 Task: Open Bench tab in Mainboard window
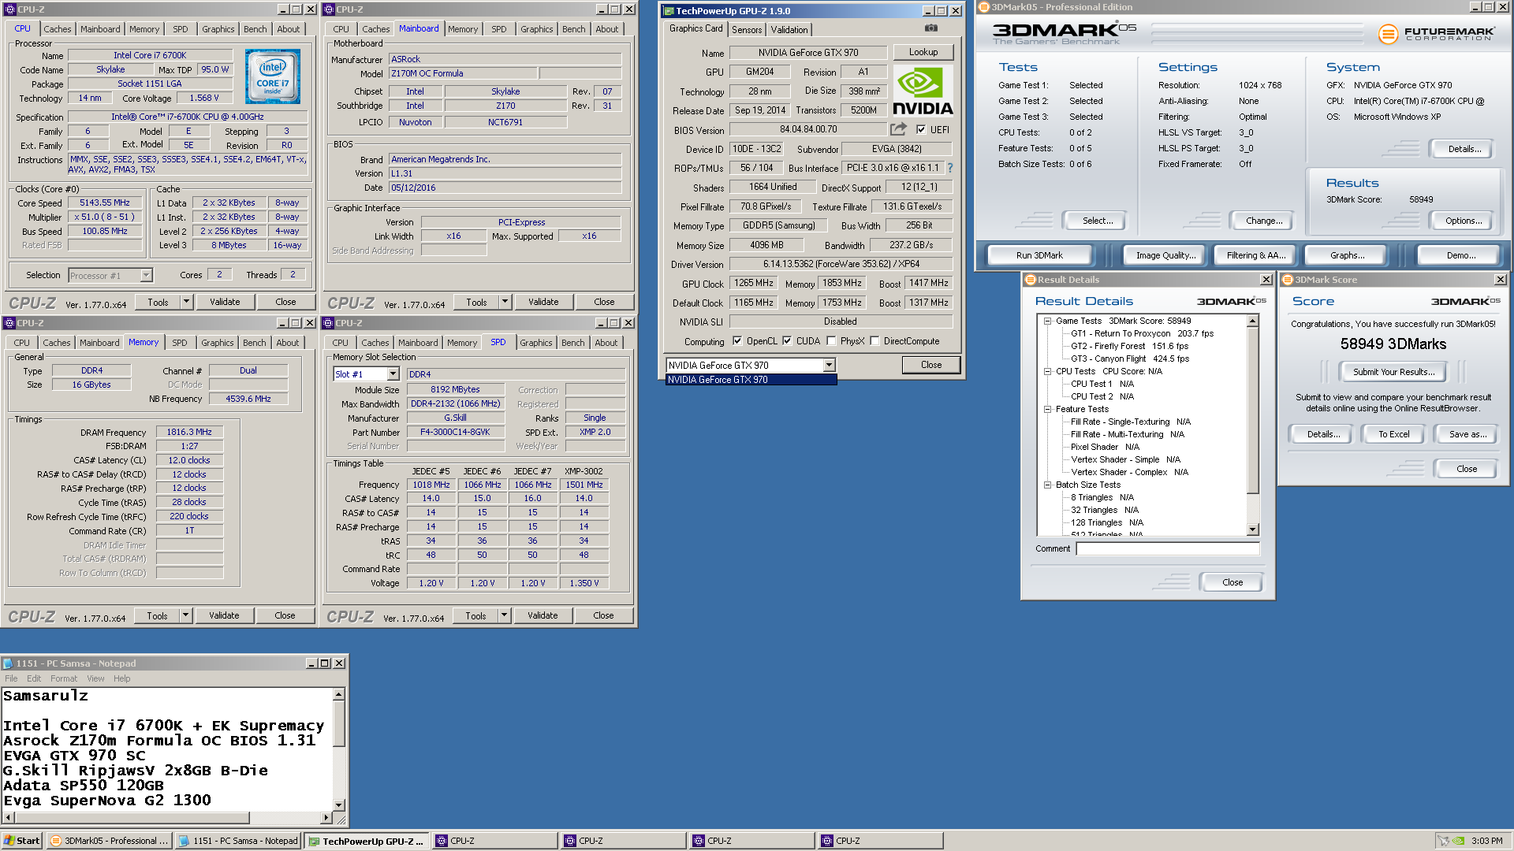[573, 29]
